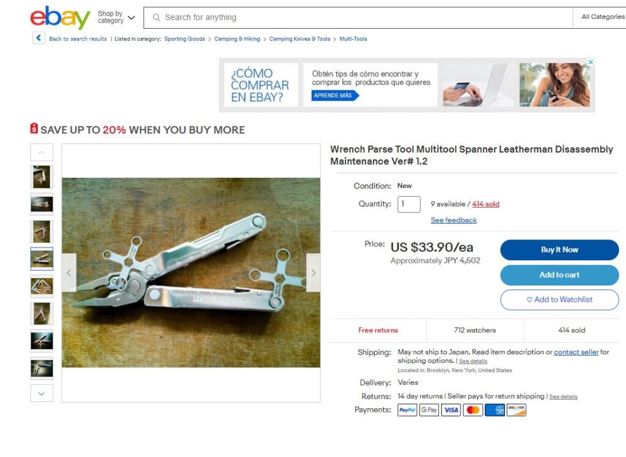Image resolution: width=626 pixels, height=457 pixels.
Task: Open Camping Knives & Tools breadcrumb
Action: click(x=300, y=38)
